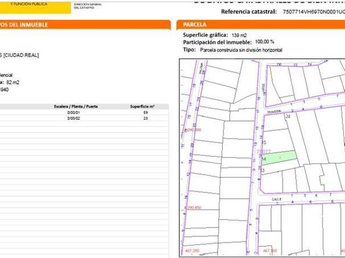
Task: Click the surface value '59' in the table
Action: tap(146, 112)
